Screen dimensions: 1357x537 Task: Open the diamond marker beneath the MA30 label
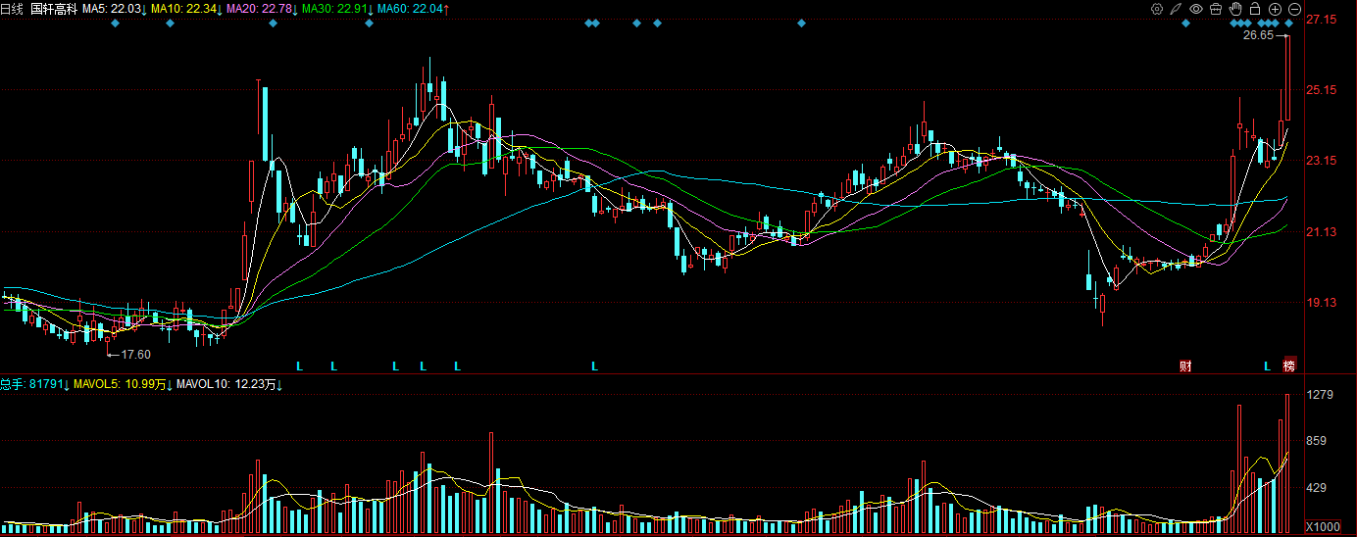coord(369,23)
